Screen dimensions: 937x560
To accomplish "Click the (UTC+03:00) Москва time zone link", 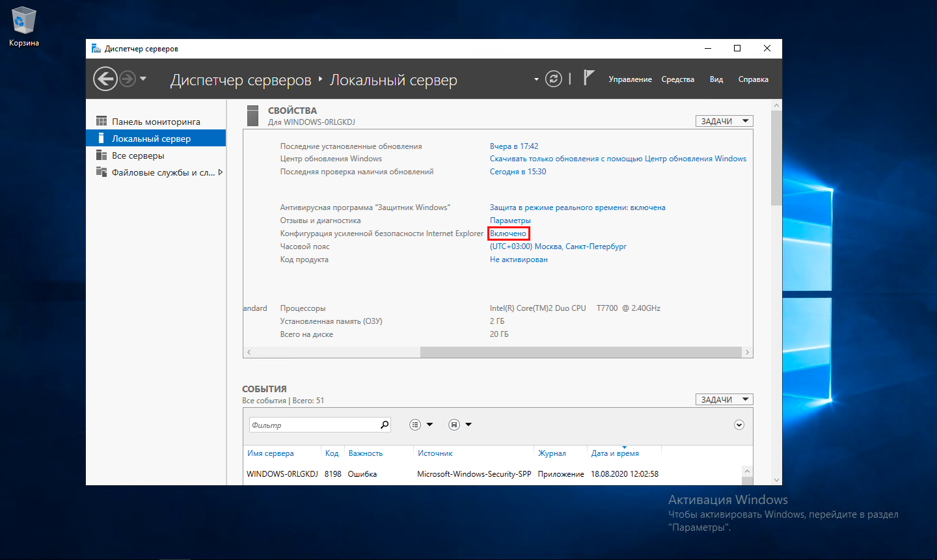I will [558, 247].
